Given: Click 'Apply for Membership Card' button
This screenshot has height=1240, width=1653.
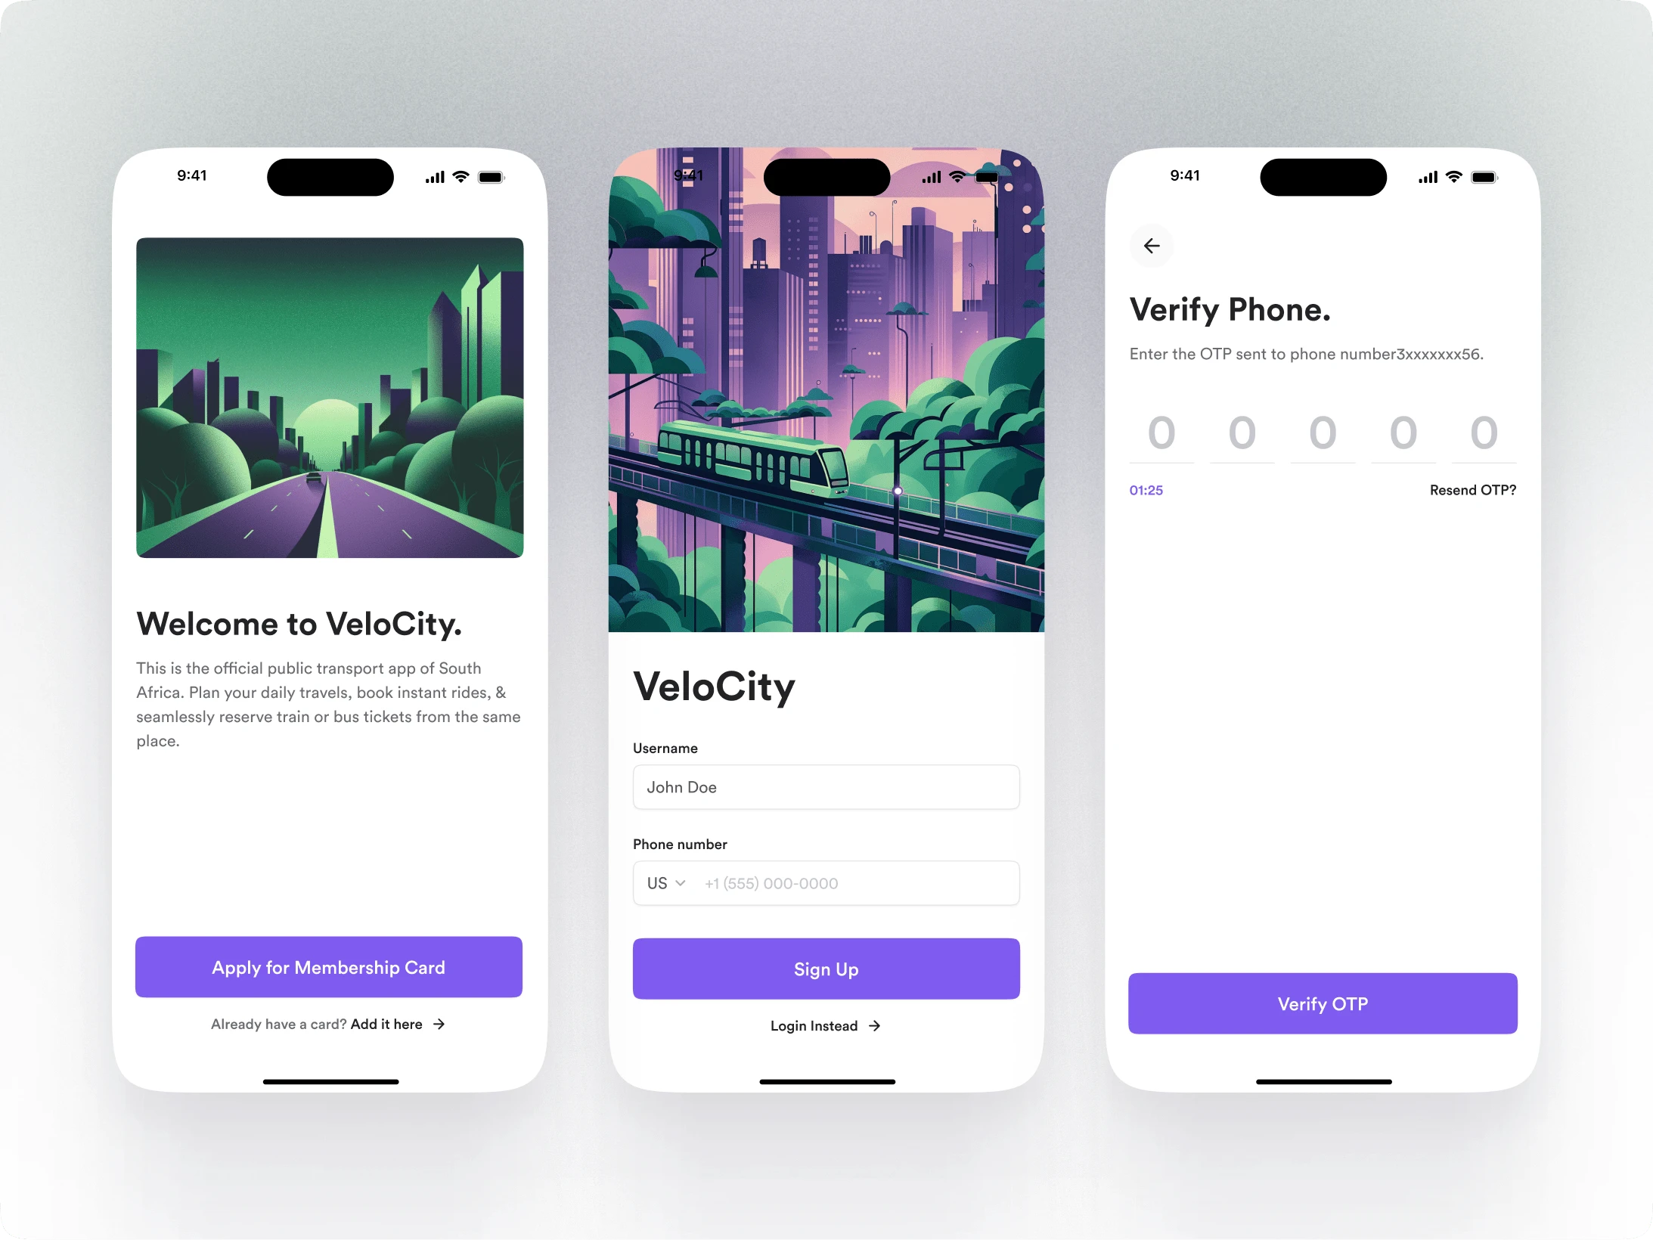Looking at the screenshot, I should coord(330,966).
